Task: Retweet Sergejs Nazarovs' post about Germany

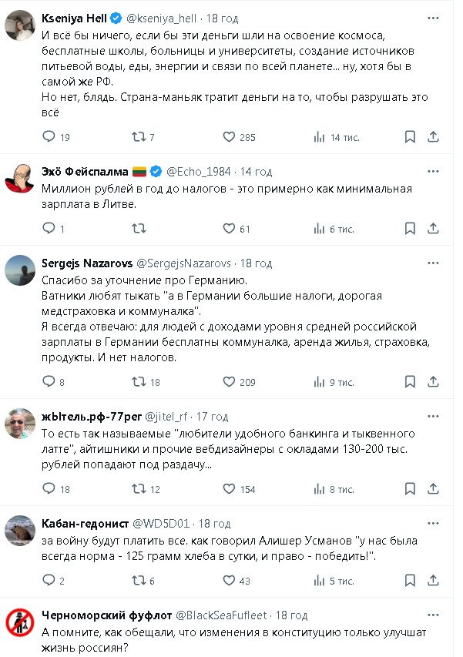Action: click(139, 381)
